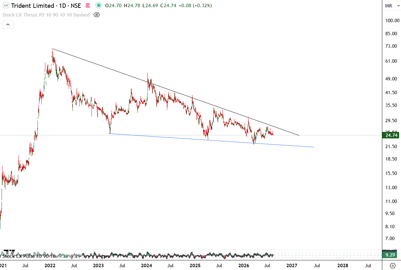Click the close value C24.74 in the legend
Screen dimensions: 401x270
click(x=169, y=6)
